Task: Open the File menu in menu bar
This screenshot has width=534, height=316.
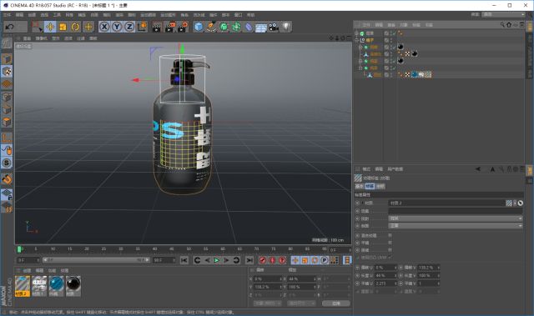Action: tap(8, 15)
